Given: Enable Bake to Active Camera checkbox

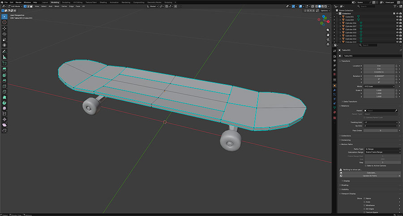Looking at the screenshot, I should pos(366,166).
